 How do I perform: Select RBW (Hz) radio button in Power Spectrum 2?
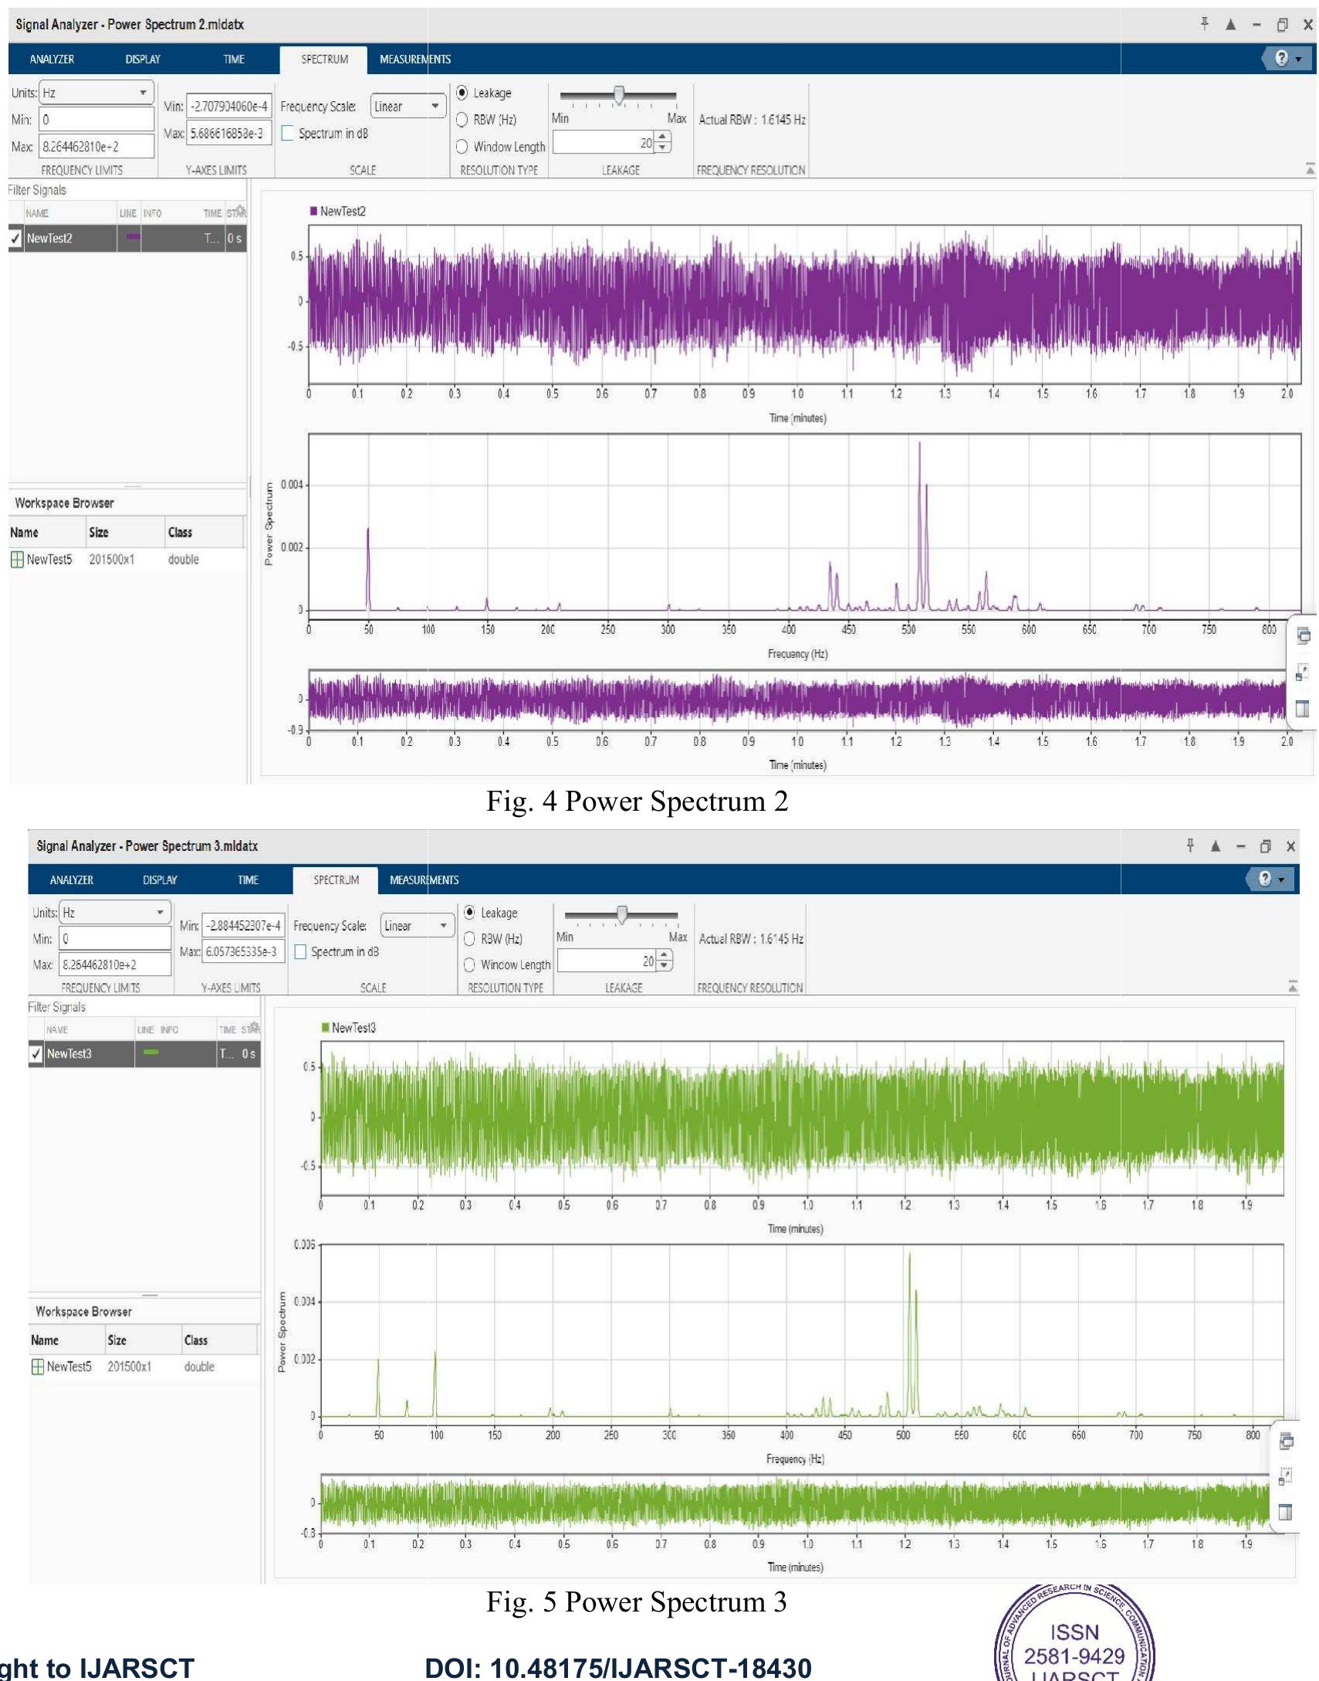(462, 120)
